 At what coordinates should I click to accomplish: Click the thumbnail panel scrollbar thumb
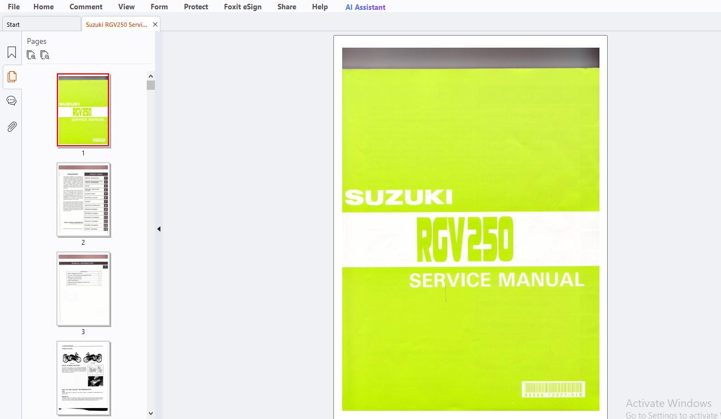pos(151,85)
